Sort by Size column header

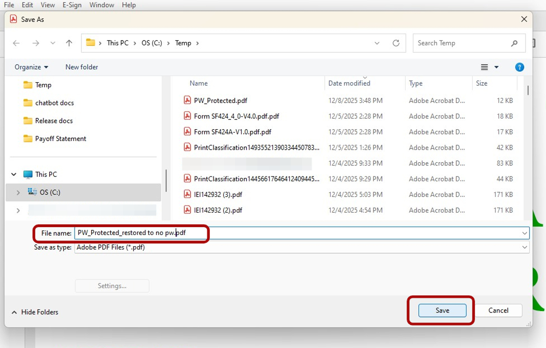click(x=482, y=83)
